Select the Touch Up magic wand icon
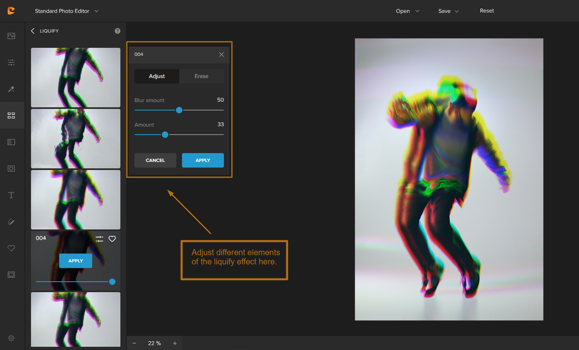Image resolution: width=579 pixels, height=350 pixels. point(11,89)
